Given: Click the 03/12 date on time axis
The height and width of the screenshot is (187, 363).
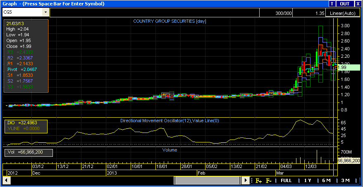Looking at the screenshot, I should [38, 166].
